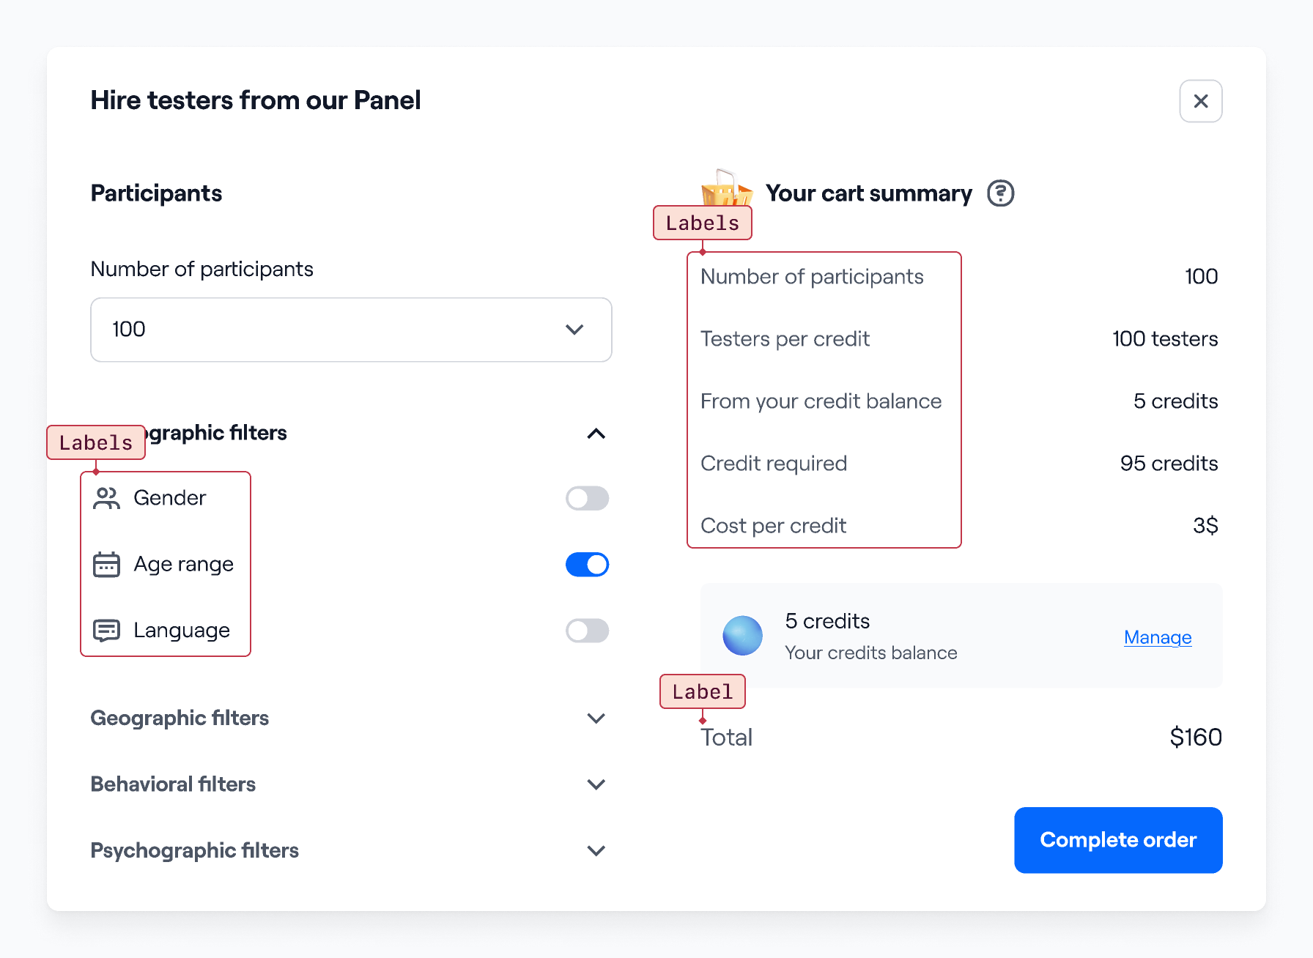Click the Language chat bubble icon
Image resolution: width=1313 pixels, height=958 pixels.
point(106,631)
